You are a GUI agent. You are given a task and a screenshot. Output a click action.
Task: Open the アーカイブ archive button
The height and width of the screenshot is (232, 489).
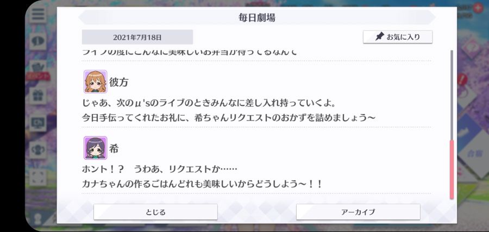point(358,212)
